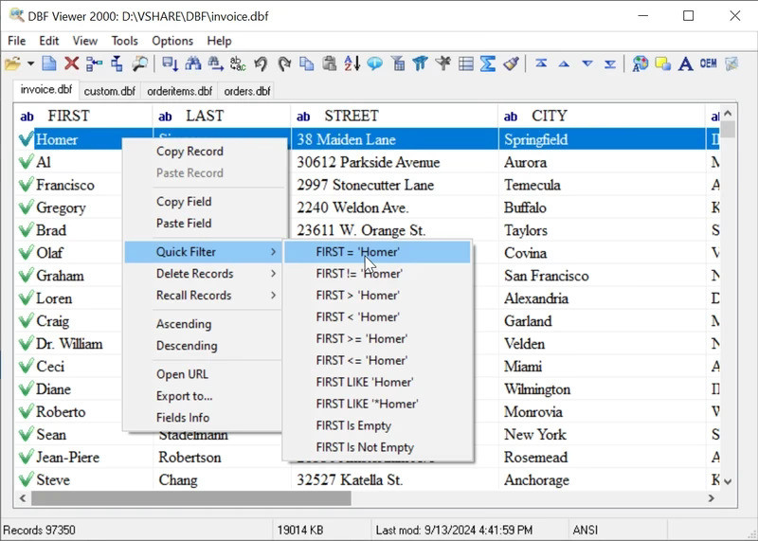This screenshot has height=541, width=758.
Task: Click the New file page icon
Action: [x=49, y=63]
